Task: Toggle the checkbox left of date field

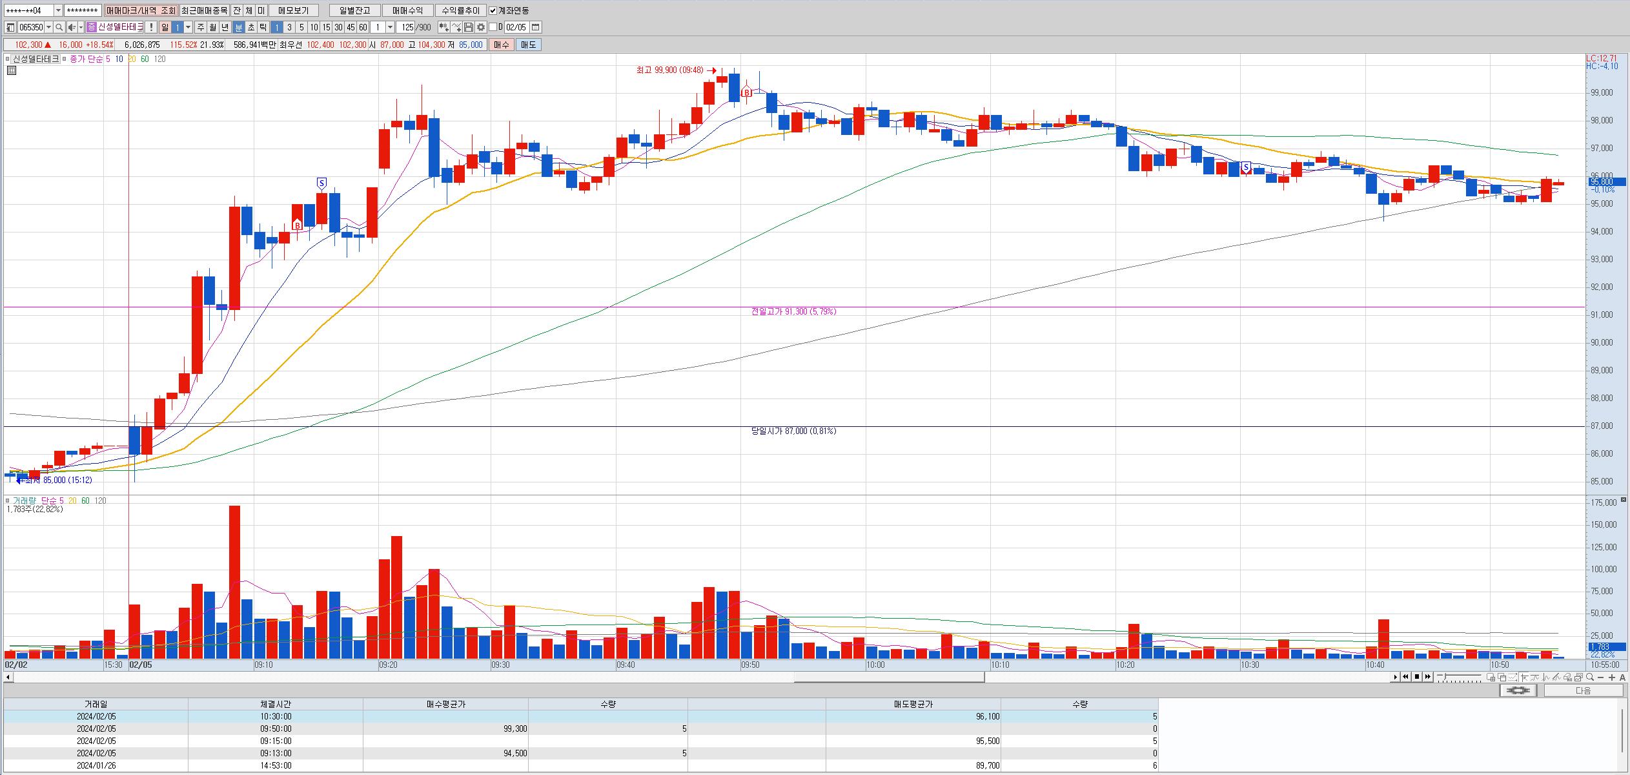Action: click(x=493, y=27)
